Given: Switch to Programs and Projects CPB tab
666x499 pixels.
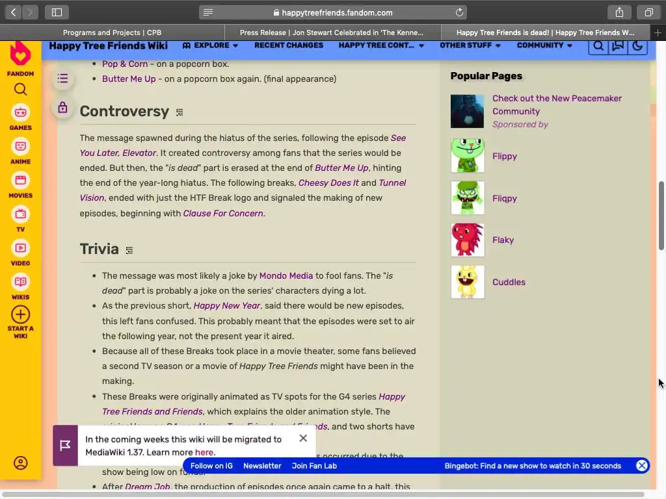Looking at the screenshot, I should point(112,32).
